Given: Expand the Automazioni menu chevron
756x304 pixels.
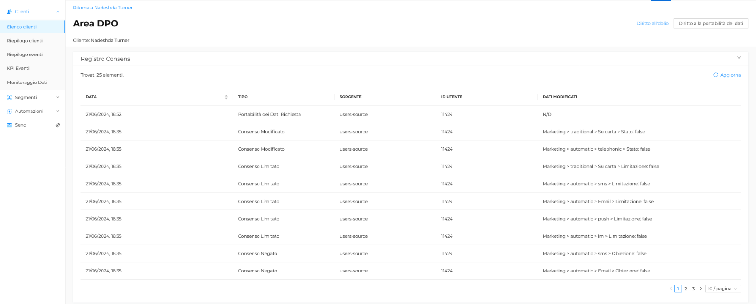Looking at the screenshot, I should click(58, 111).
